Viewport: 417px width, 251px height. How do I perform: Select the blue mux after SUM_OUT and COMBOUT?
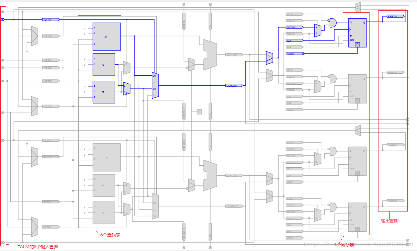[270, 58]
